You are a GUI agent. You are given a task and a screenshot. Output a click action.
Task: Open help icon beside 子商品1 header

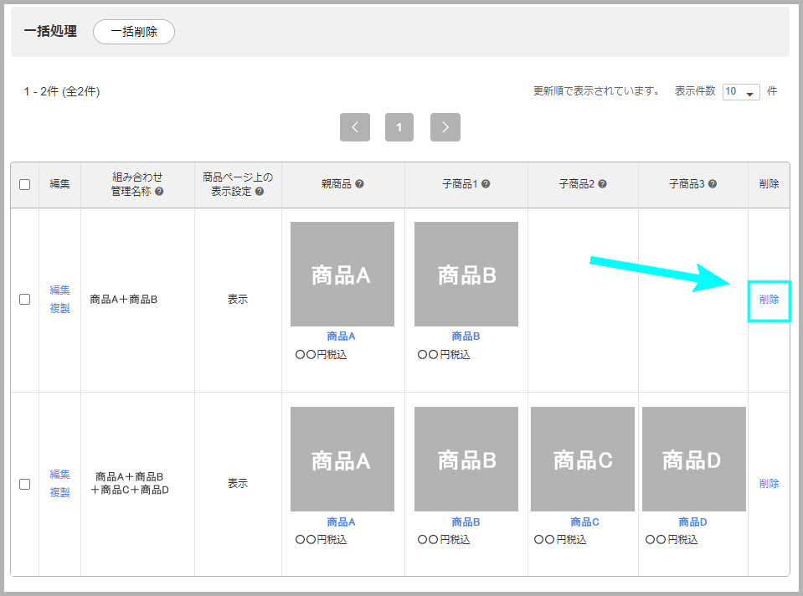pos(486,184)
